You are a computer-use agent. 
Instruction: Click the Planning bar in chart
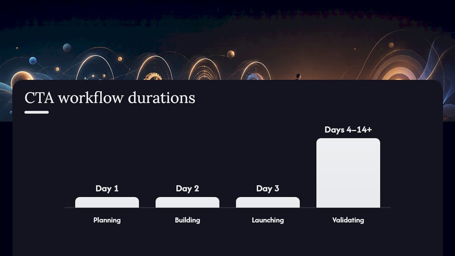click(x=107, y=202)
